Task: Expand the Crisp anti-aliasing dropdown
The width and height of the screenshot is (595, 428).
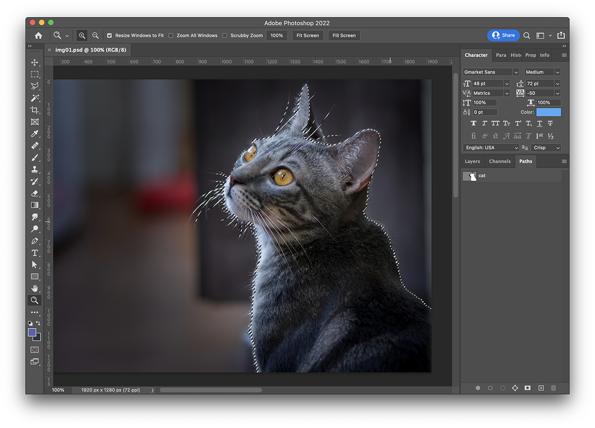Action: pos(546,148)
